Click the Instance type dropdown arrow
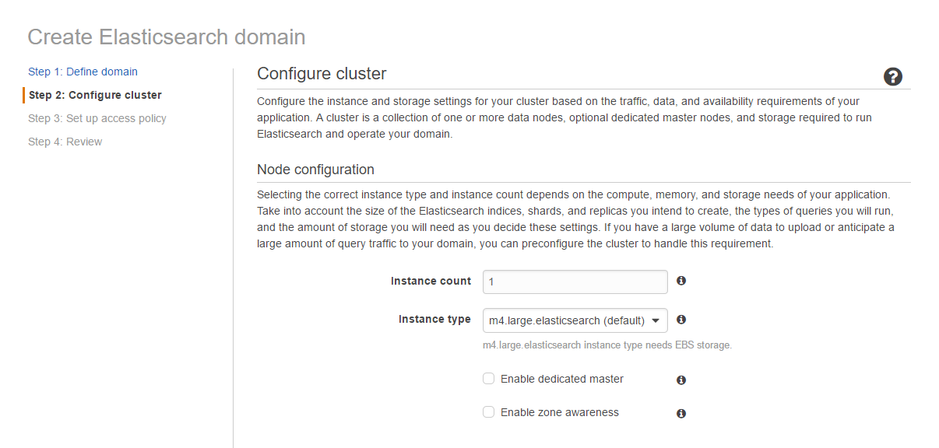Viewport: 939px width, 448px height. (656, 320)
